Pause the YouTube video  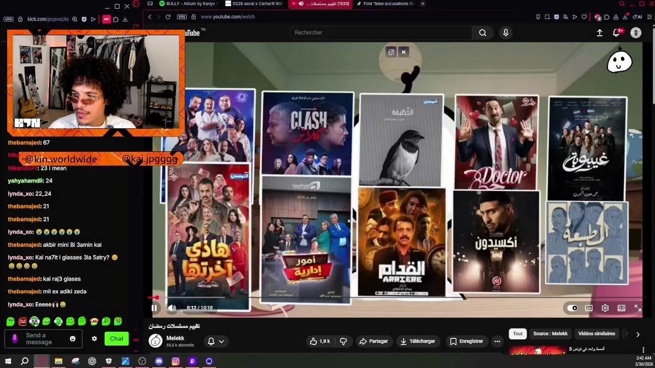click(154, 308)
